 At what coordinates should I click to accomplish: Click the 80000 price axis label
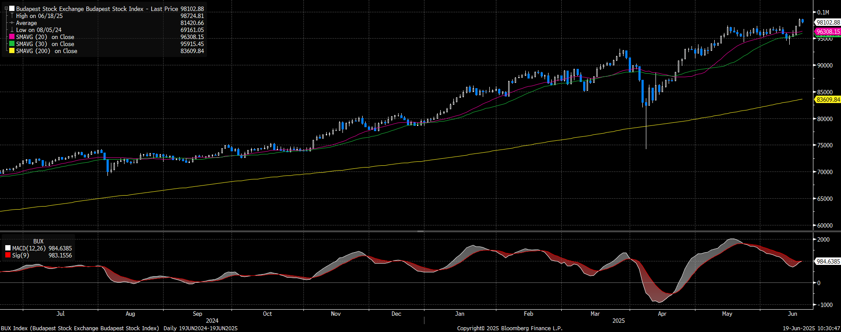point(825,119)
